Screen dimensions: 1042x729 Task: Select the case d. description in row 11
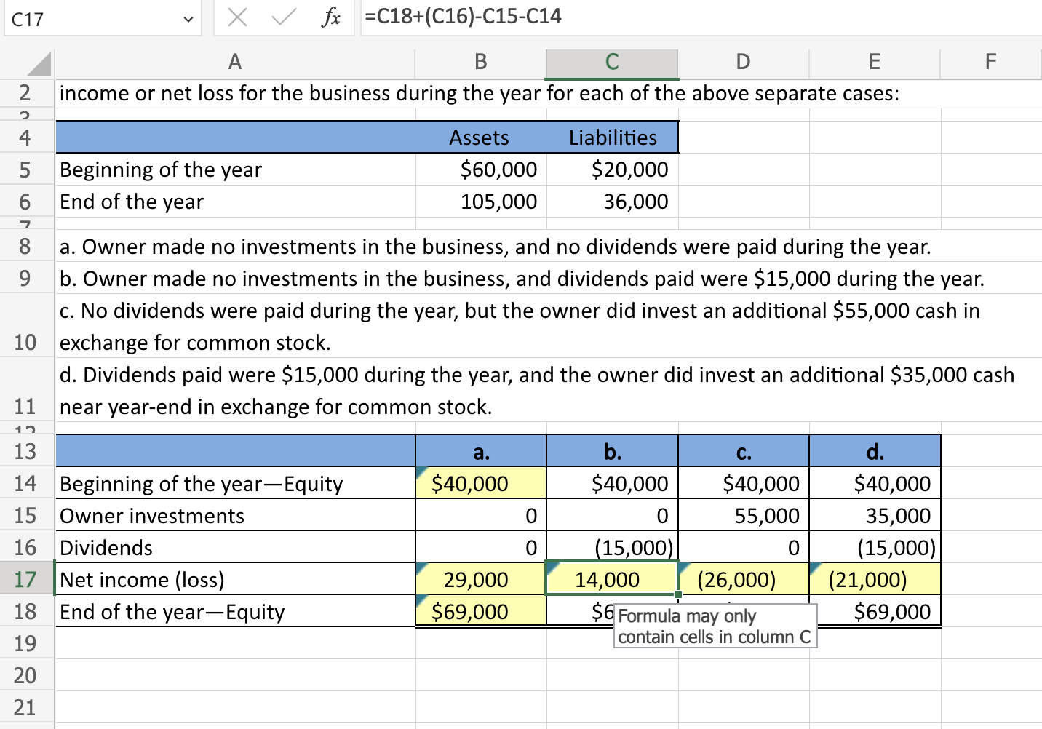pyautogui.click(x=537, y=391)
